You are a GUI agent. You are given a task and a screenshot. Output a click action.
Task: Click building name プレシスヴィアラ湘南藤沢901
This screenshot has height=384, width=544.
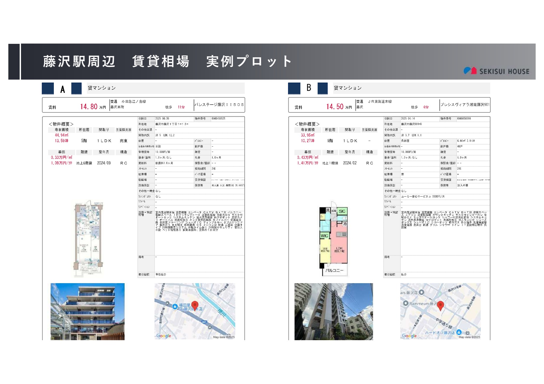click(x=465, y=105)
